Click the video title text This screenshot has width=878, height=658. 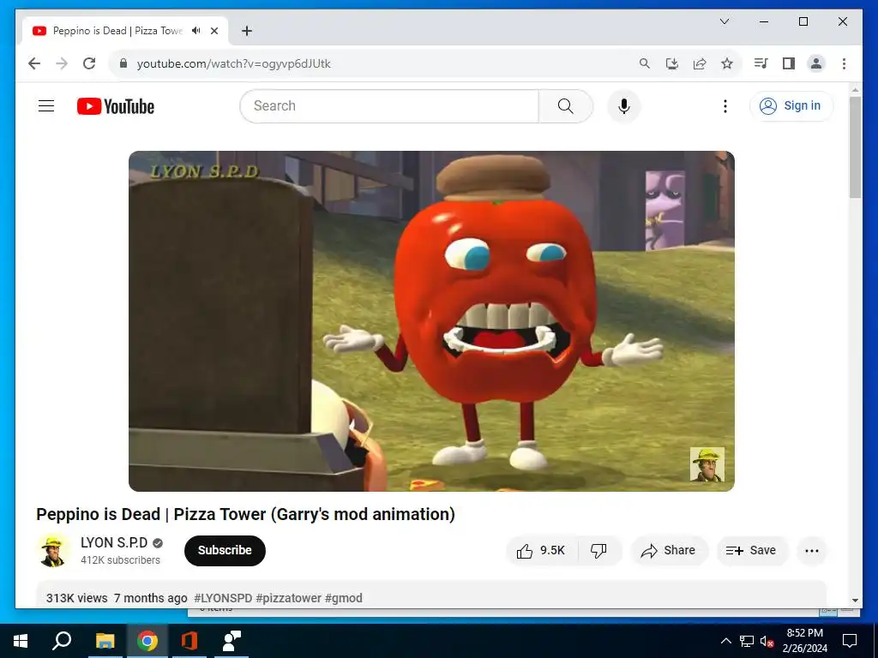coord(246,514)
